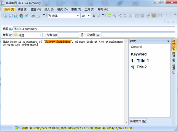Image resolution: width=178 pixels, height=132 pixels.
Task: Click the Save icon in the toolbar
Action: [x=11, y=16]
